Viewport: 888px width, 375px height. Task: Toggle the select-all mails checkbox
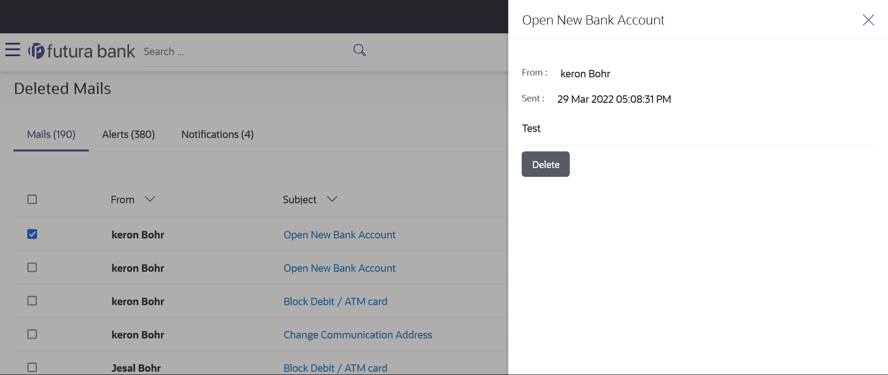point(32,200)
